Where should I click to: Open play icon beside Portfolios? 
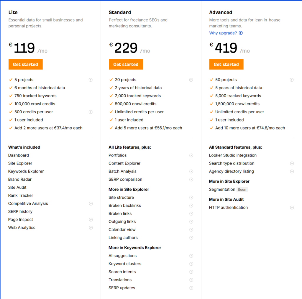click(191, 155)
